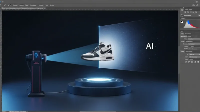Open the first dropdown in lower properties section
Viewport: 200px width, 112px height.
[x=194, y=55]
